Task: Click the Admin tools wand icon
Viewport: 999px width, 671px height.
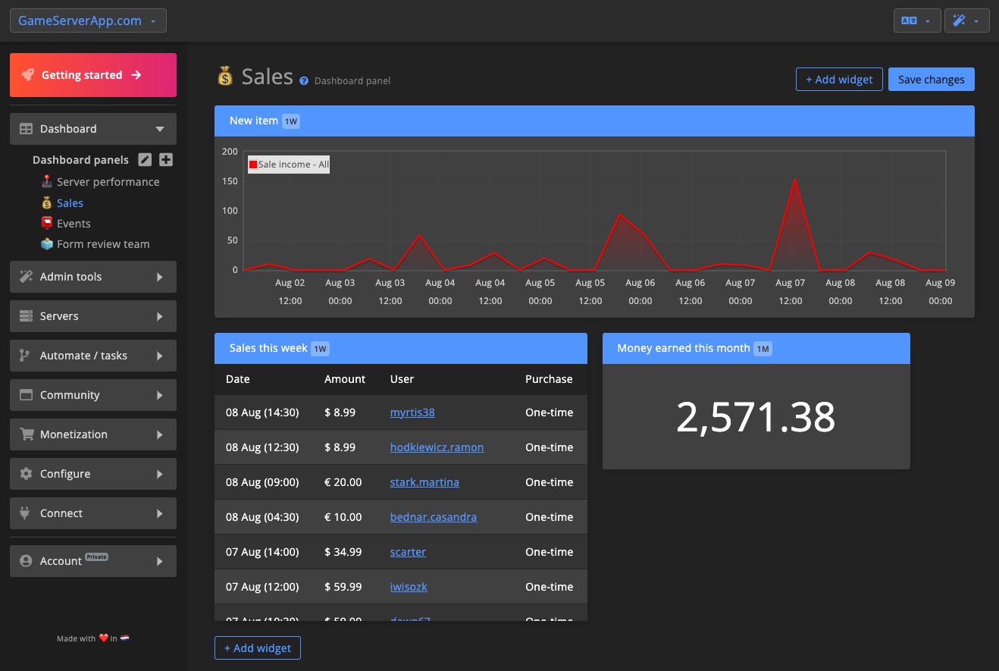Action: (26, 277)
